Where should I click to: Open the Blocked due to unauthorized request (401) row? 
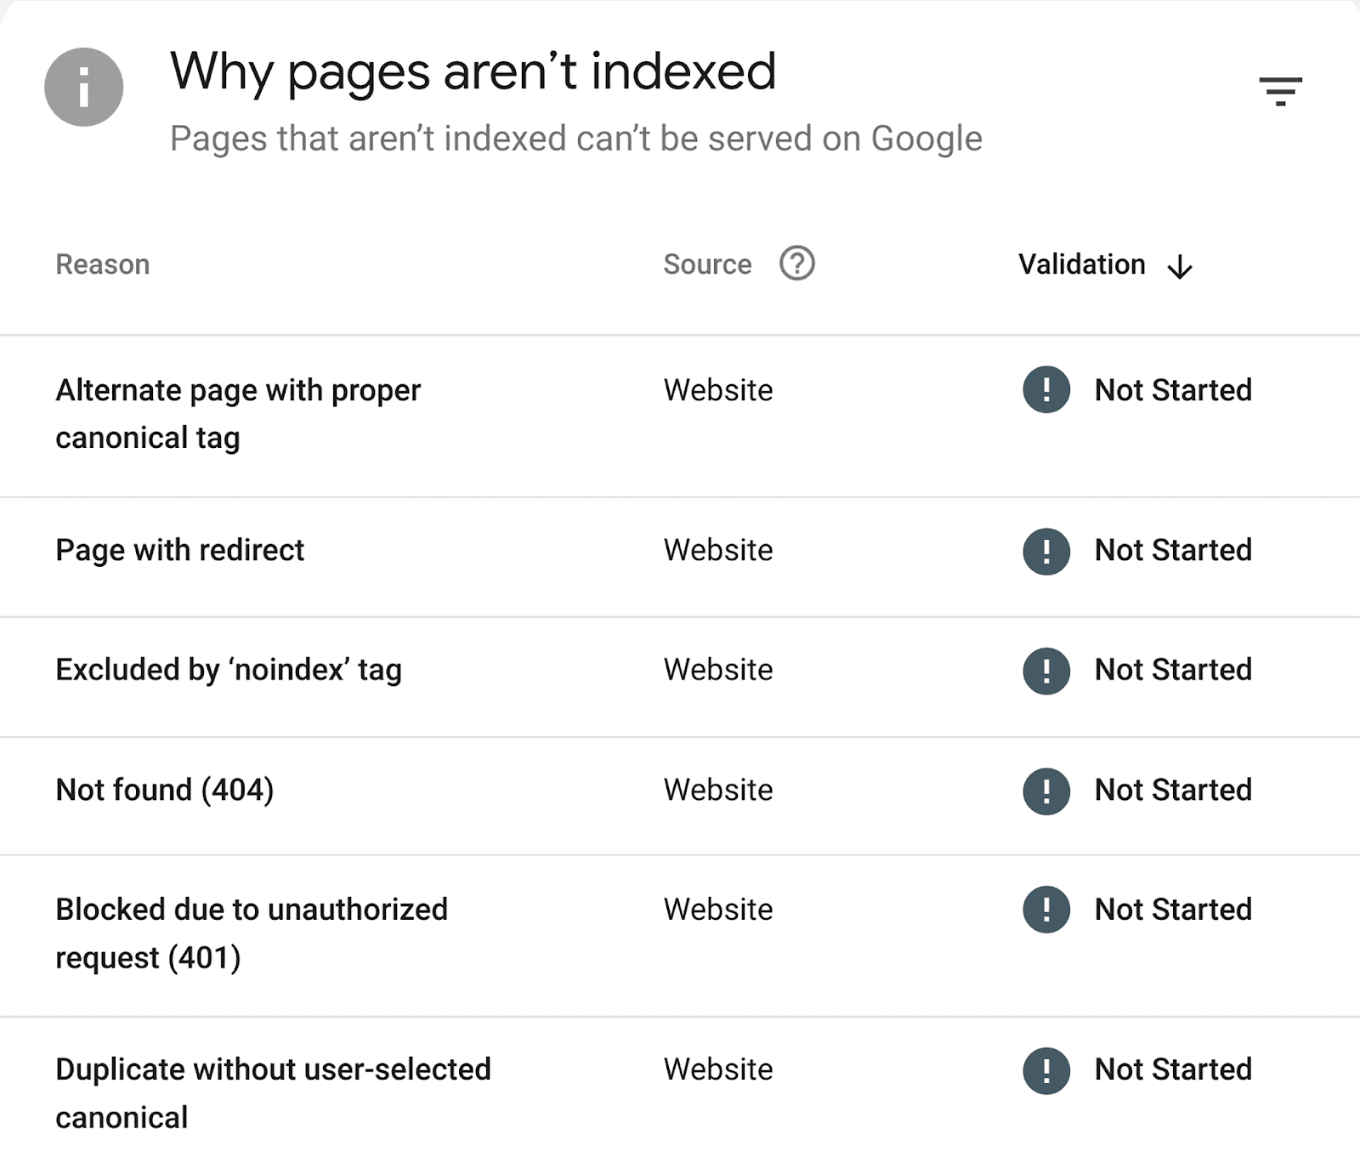(x=251, y=933)
